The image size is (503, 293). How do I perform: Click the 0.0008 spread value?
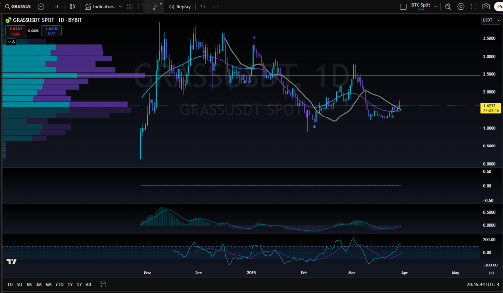coord(33,31)
